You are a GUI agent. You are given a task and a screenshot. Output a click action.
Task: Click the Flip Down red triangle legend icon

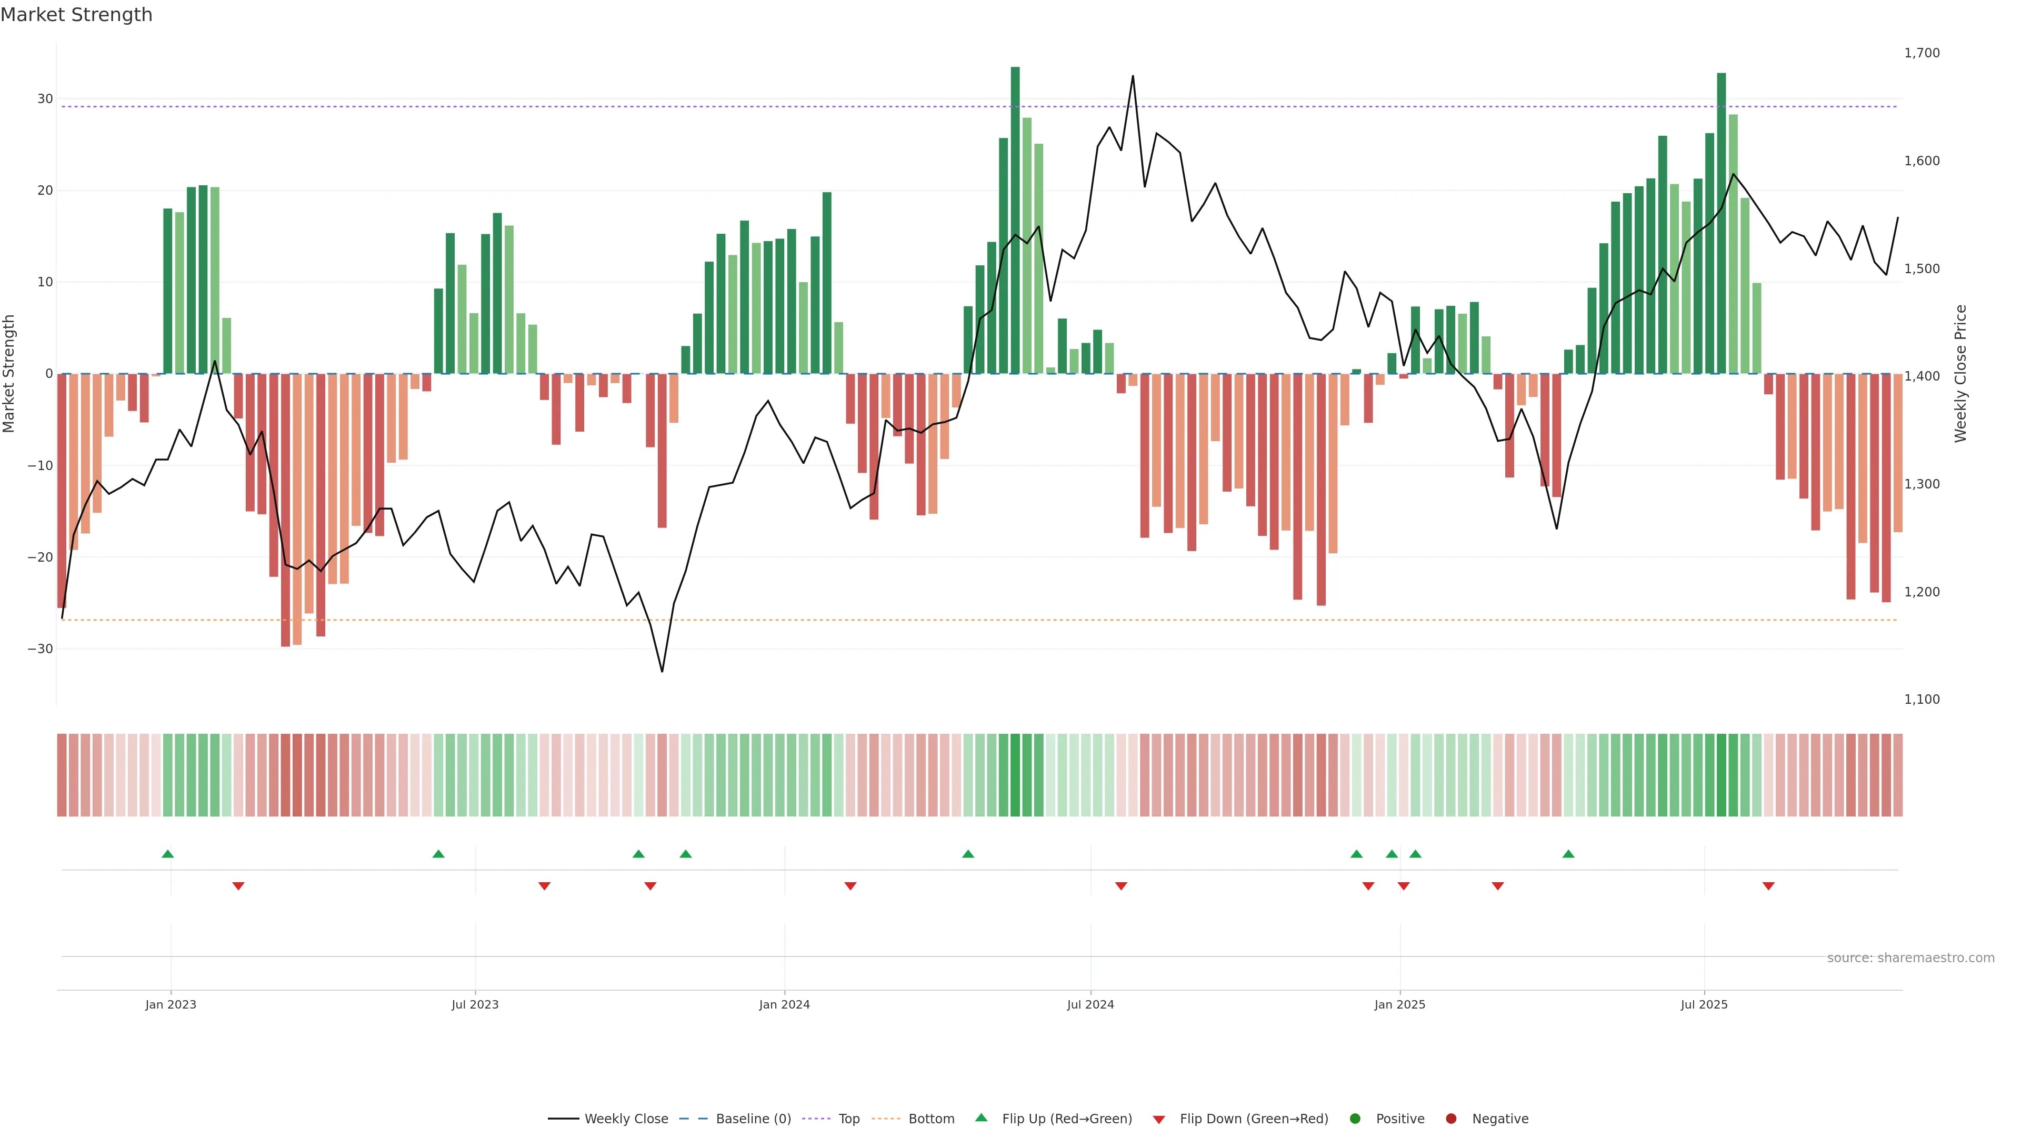(x=1159, y=1120)
